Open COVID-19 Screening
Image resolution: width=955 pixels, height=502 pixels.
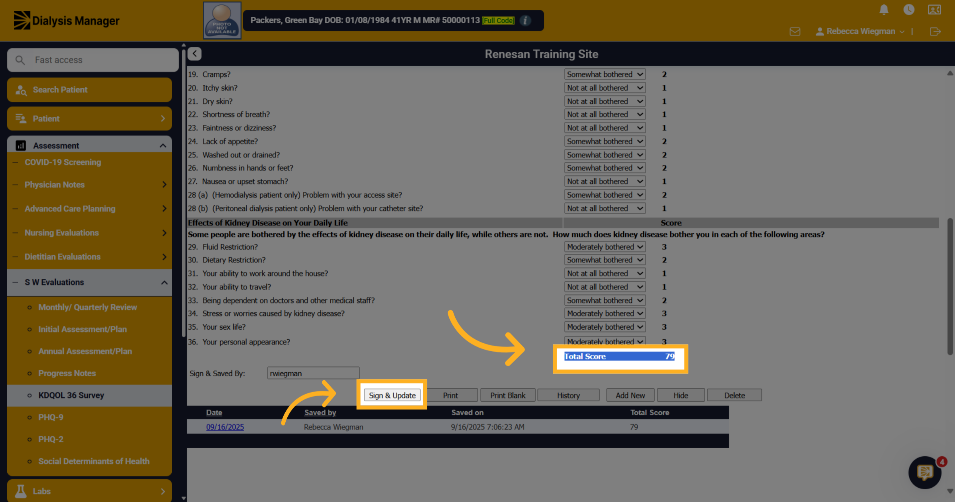coord(63,162)
